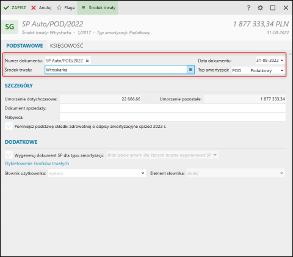Click the Dokument sprzedaży input field
293x257 pixels.
pos(173,108)
